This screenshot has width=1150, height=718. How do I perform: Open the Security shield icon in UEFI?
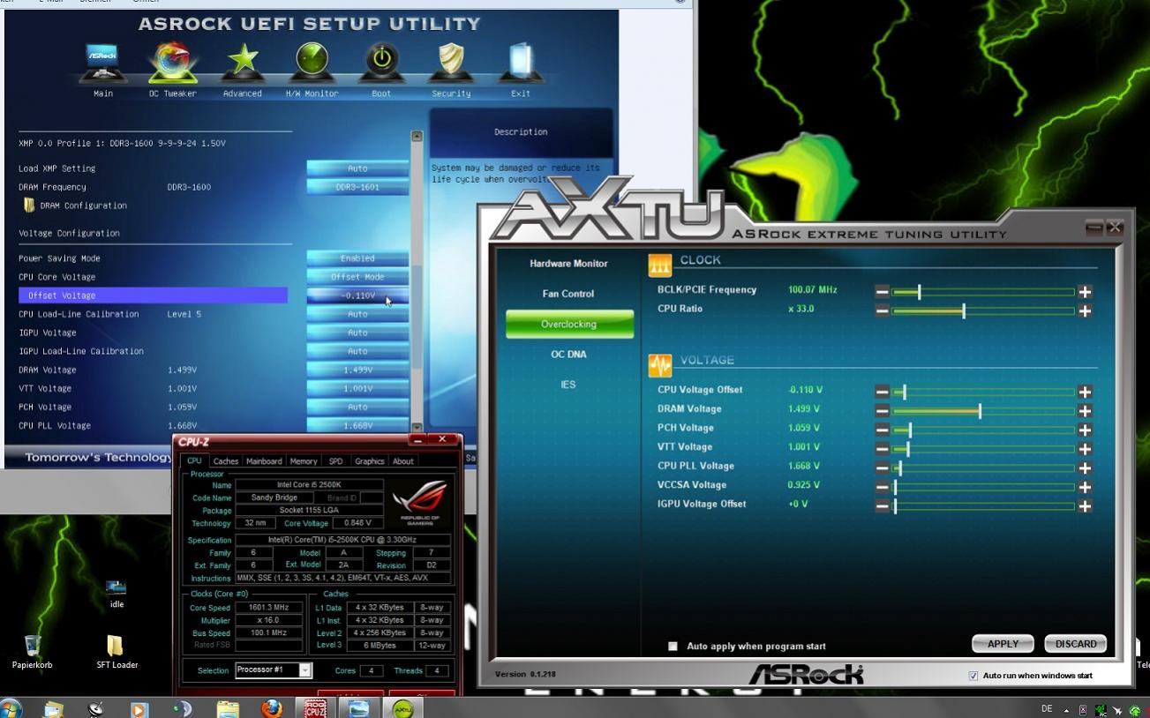(x=451, y=64)
